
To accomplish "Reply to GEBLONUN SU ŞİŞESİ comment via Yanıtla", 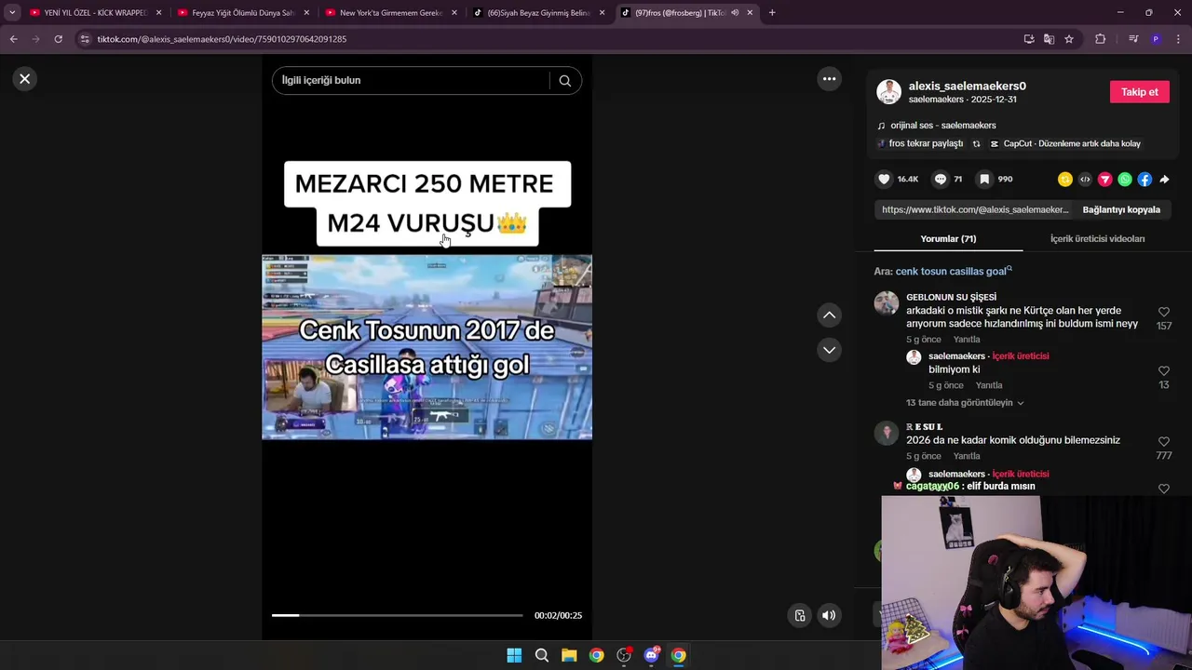I will 966,340.
